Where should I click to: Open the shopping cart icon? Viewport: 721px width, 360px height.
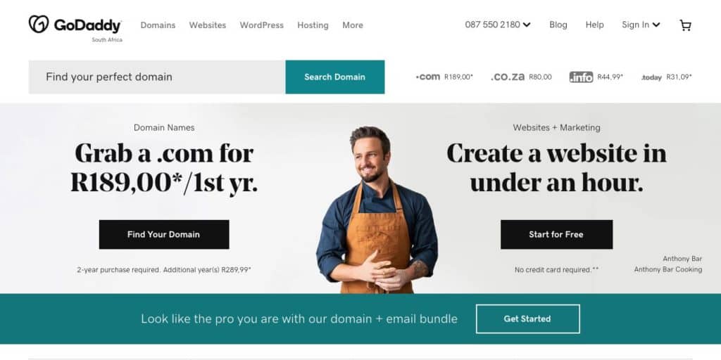tap(685, 25)
